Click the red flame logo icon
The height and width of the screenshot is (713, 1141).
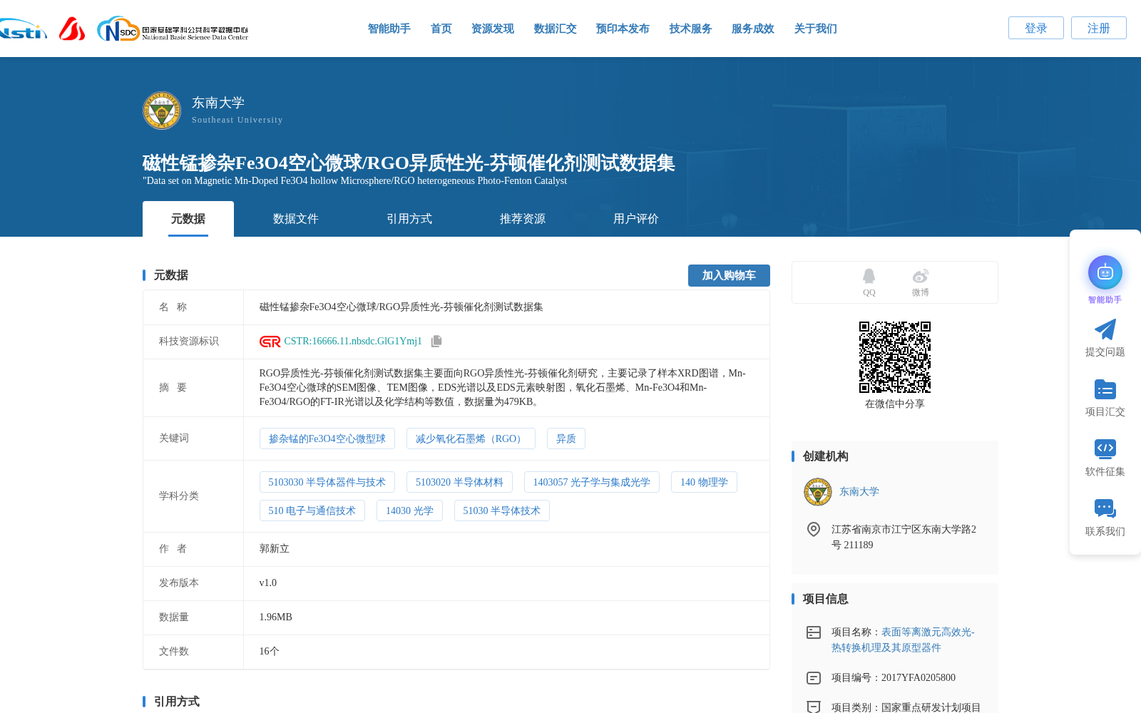pos(72,29)
